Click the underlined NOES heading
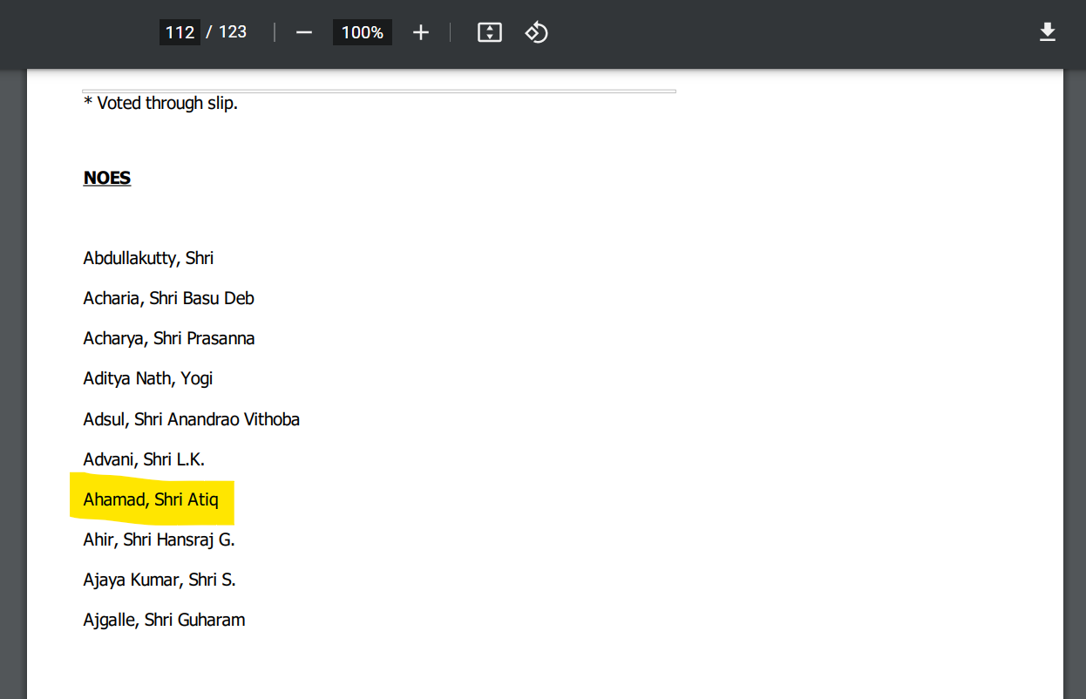1086x699 pixels. (x=107, y=178)
